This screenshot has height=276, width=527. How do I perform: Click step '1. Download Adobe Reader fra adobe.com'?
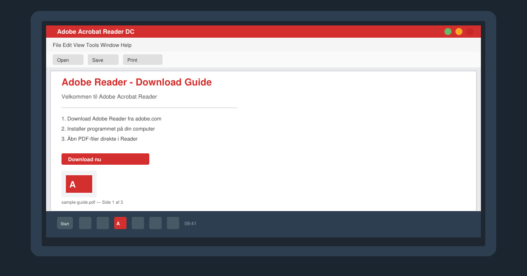(x=112, y=119)
